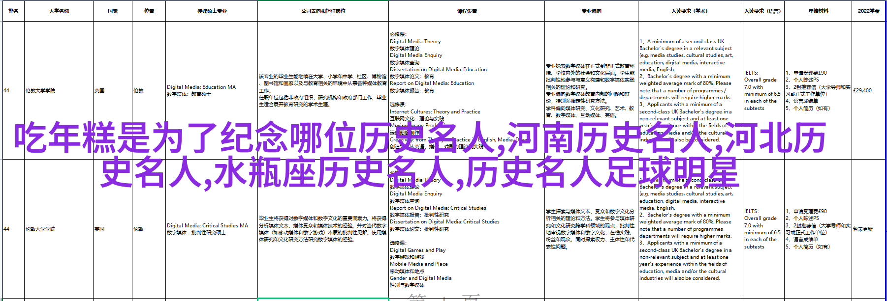Select the 传媒硕士专业 header cell
The image size is (887, 301).
[x=212, y=11]
